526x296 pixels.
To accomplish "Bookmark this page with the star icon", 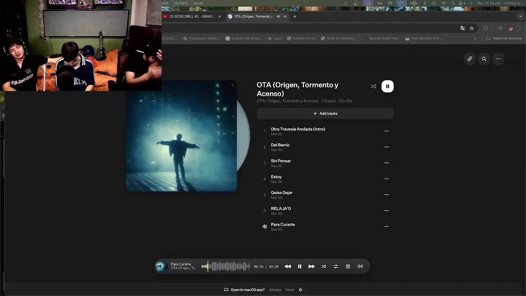I will (x=472, y=28).
